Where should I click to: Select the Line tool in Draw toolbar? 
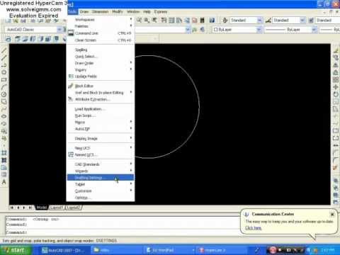[x=4, y=51]
